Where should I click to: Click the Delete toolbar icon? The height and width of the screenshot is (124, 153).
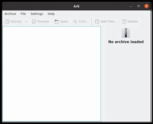(124, 22)
